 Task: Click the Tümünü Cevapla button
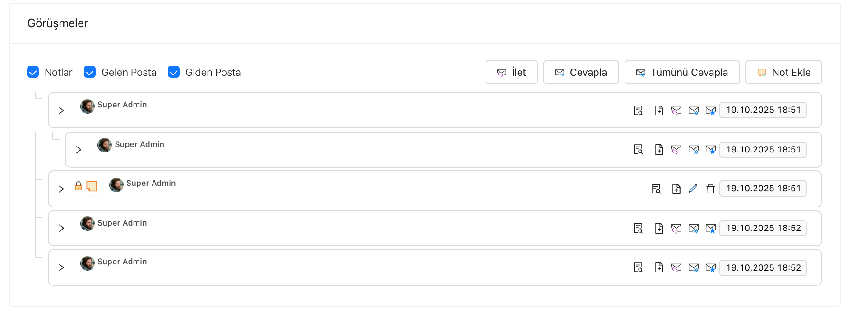coord(682,72)
